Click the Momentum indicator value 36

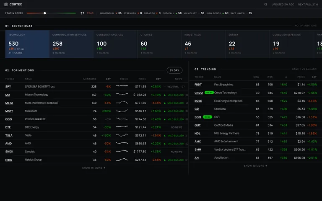coord(120,13)
